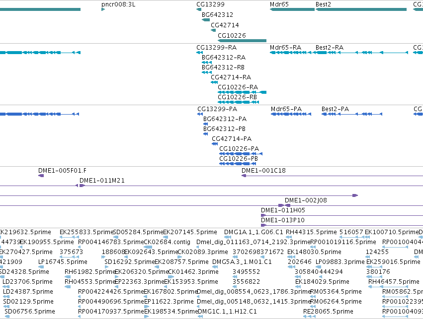The width and height of the screenshot is (423, 319).
Task: Select the CG10226 gene label
Action: point(232,36)
